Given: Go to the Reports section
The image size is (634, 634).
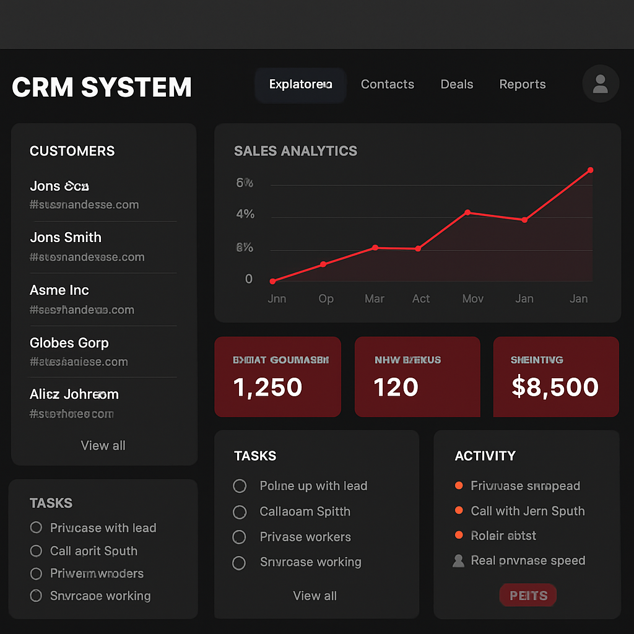Looking at the screenshot, I should tap(522, 84).
